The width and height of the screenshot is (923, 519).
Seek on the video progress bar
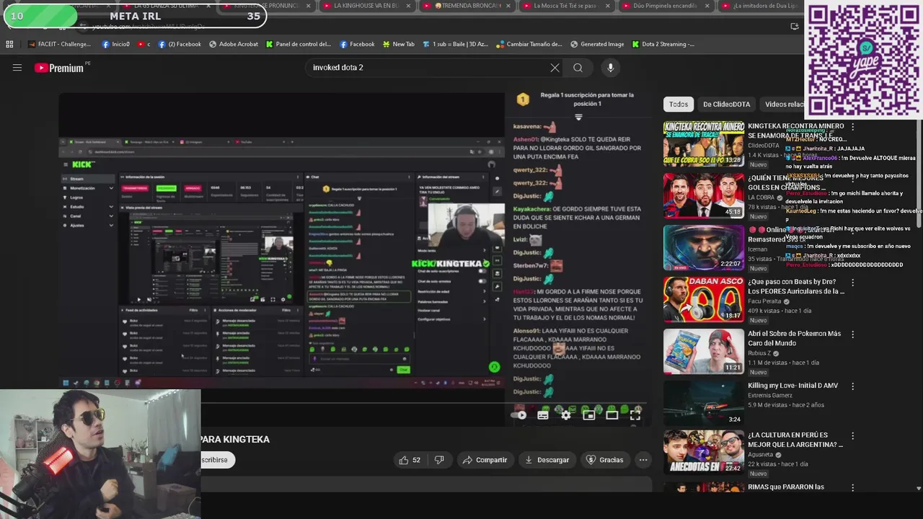[353, 403]
